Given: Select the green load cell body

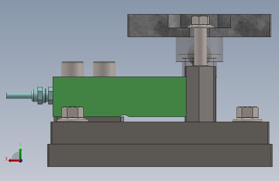Looking at the screenshot, I should pos(119,96).
